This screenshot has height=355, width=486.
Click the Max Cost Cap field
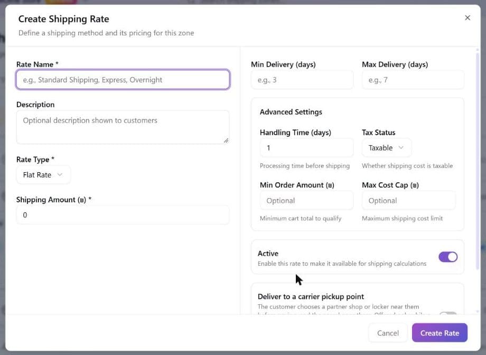[408, 200]
